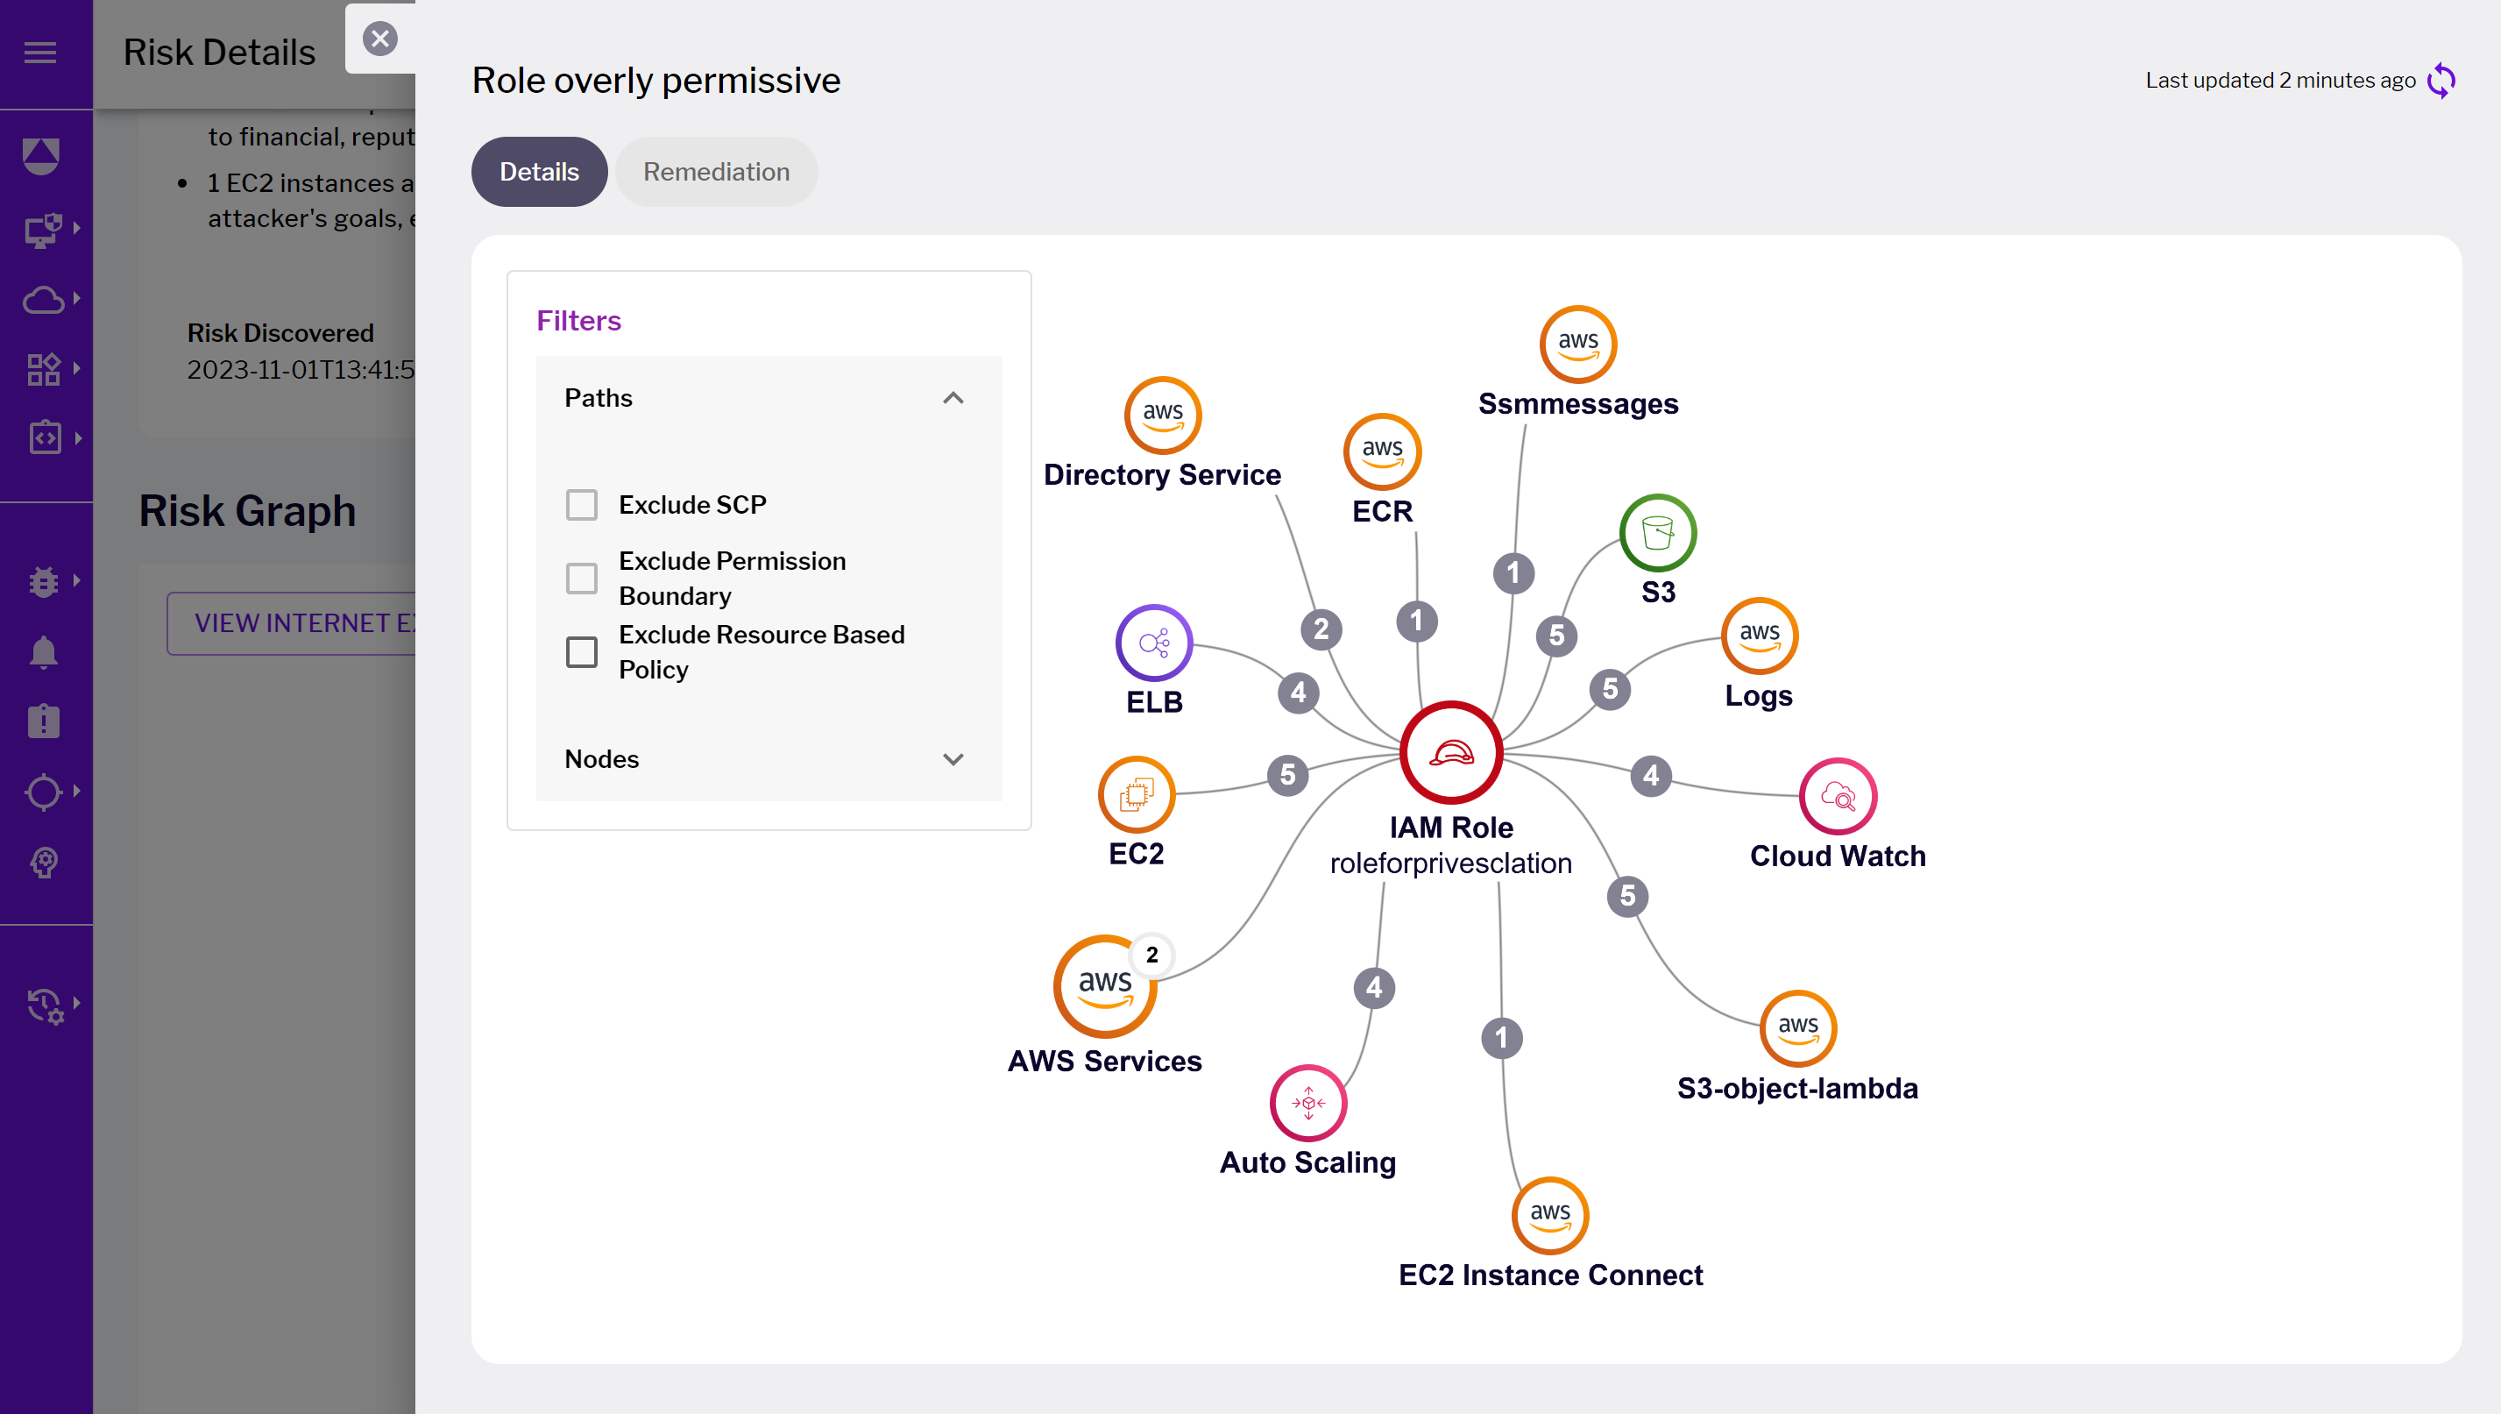
Task: Select the cloud security sidebar icon
Action: (44, 300)
